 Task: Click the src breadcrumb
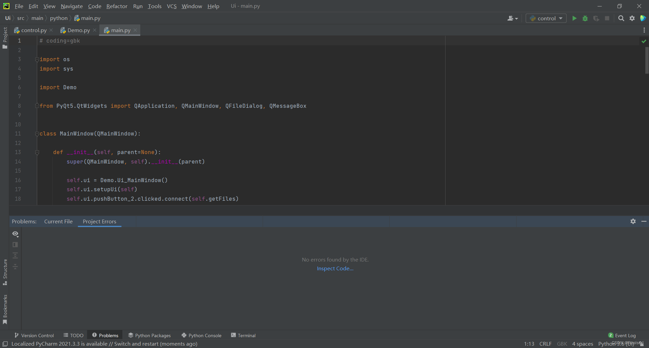(21, 18)
